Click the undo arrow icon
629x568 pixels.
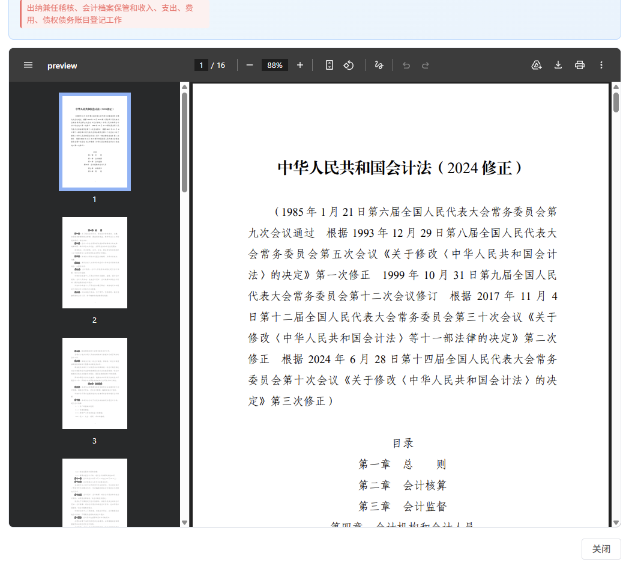pyautogui.click(x=406, y=65)
